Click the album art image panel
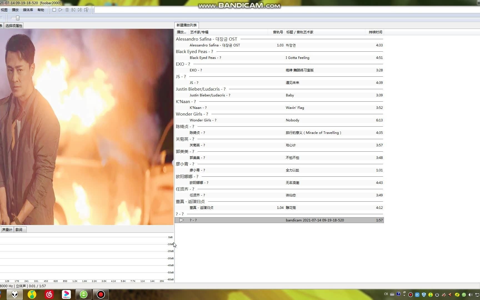 click(87, 127)
